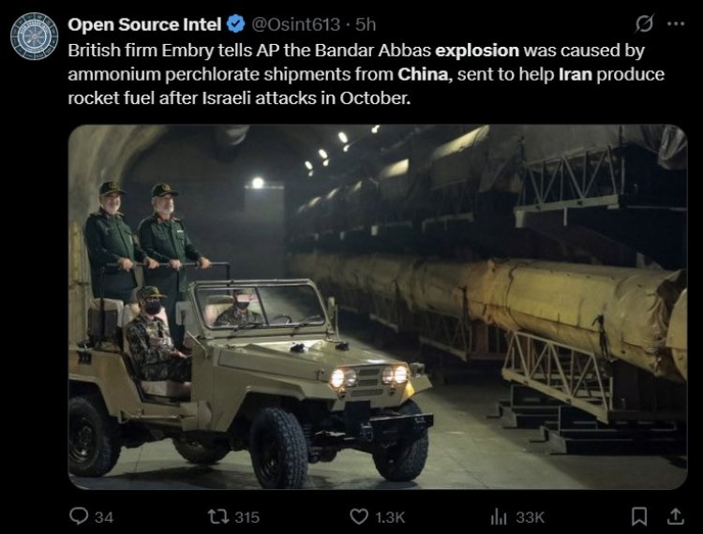703x534 pixels.
Task: Click the blue verified checkmark badge
Action: [236, 24]
